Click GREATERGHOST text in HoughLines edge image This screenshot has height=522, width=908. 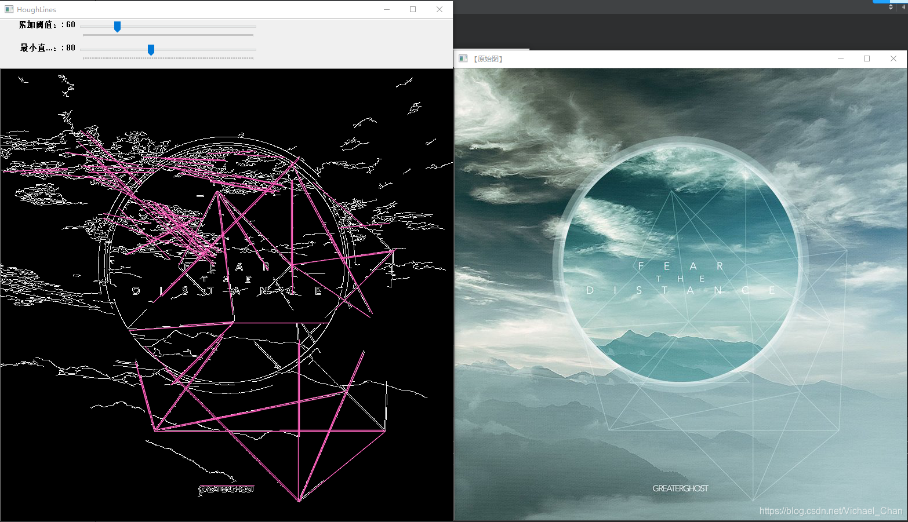[226, 489]
